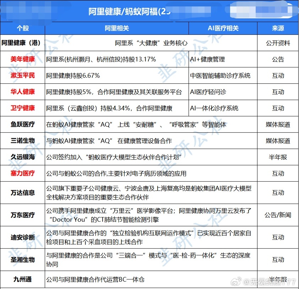Select the stock cell '三诺生物'

22,141
